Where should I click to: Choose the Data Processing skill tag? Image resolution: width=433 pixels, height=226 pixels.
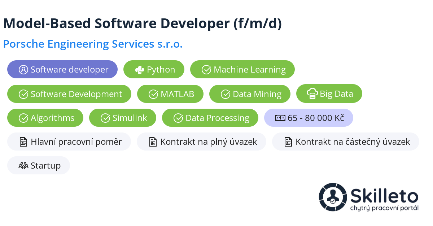pos(210,118)
